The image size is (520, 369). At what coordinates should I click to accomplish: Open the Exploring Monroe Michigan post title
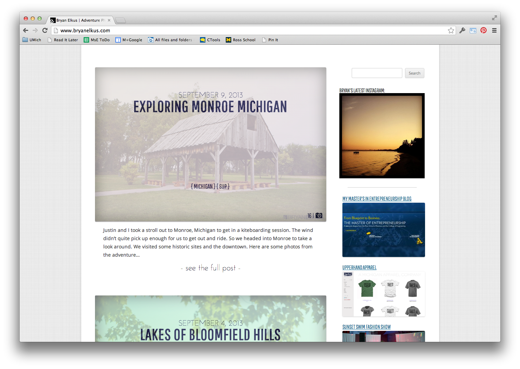pos(210,107)
